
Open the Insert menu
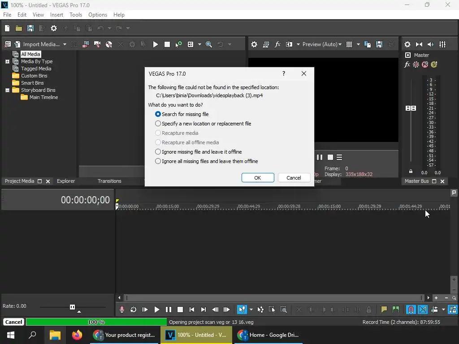(56, 15)
